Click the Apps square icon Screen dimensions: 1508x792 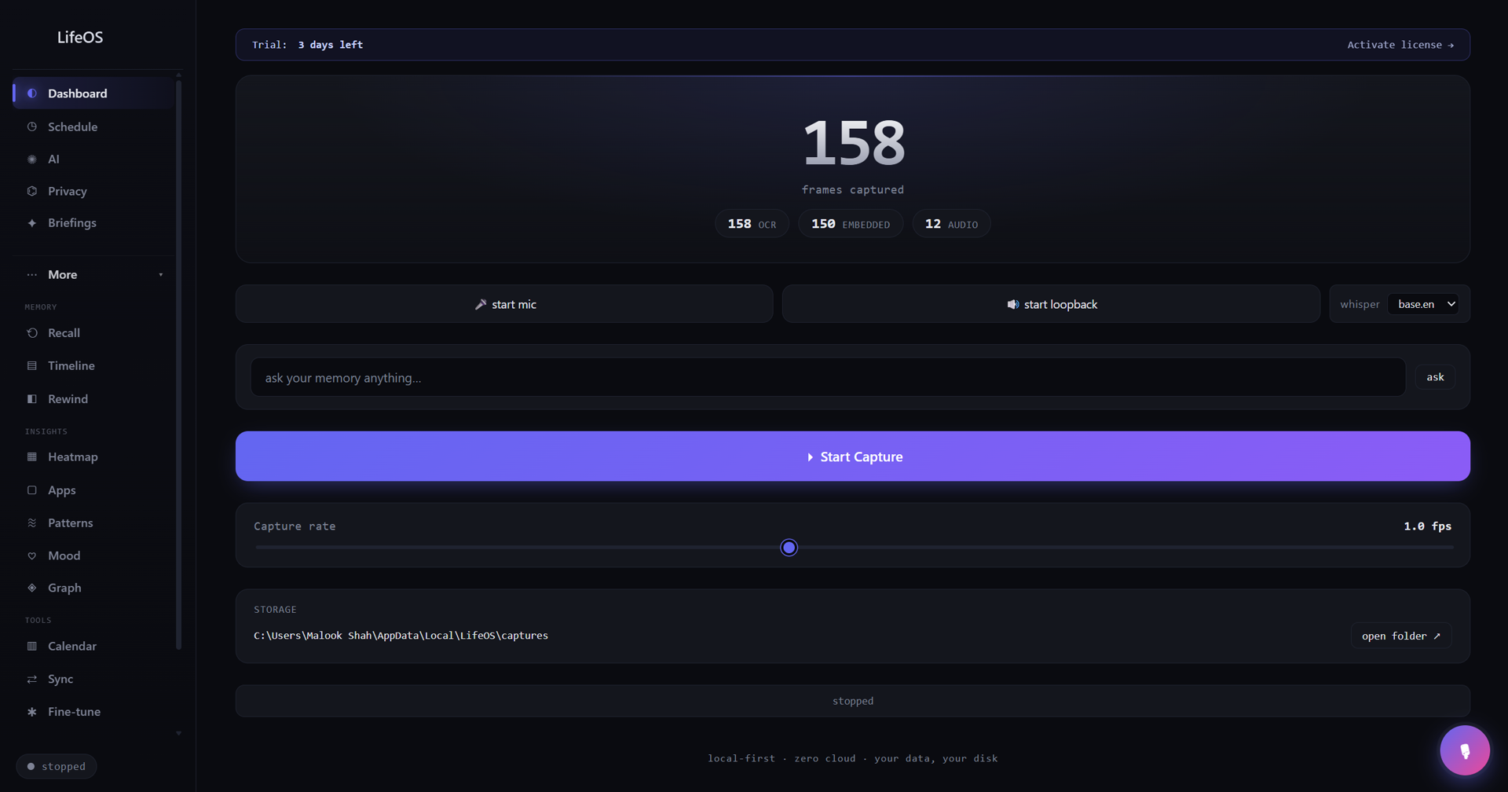pyautogui.click(x=32, y=490)
